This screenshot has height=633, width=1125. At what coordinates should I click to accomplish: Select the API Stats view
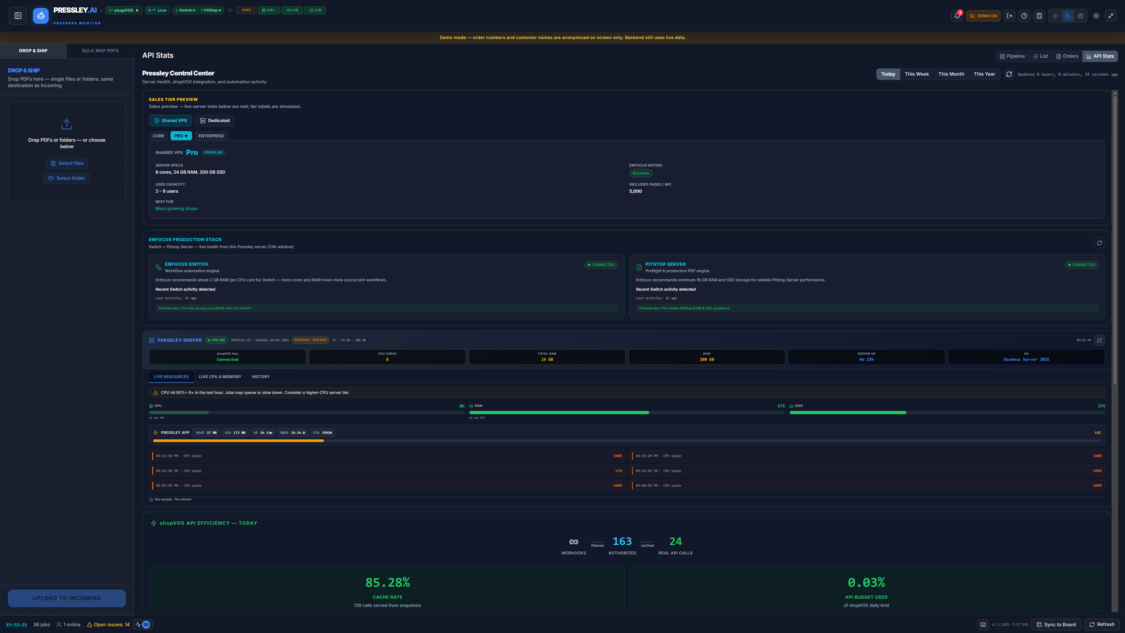tap(1100, 56)
